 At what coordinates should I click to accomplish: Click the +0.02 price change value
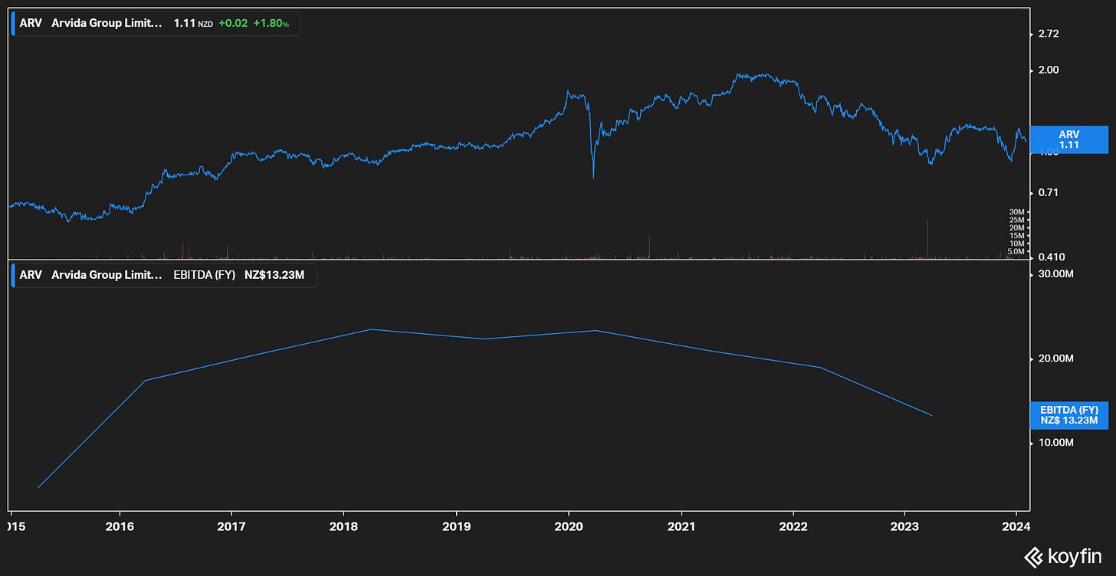[232, 24]
